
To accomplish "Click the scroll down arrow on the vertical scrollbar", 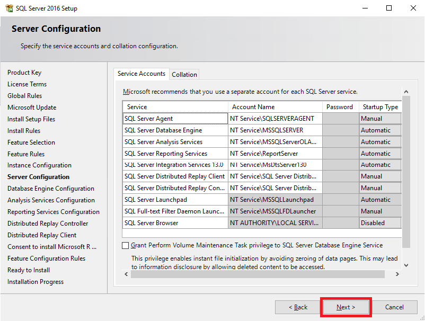I will coord(406,265).
